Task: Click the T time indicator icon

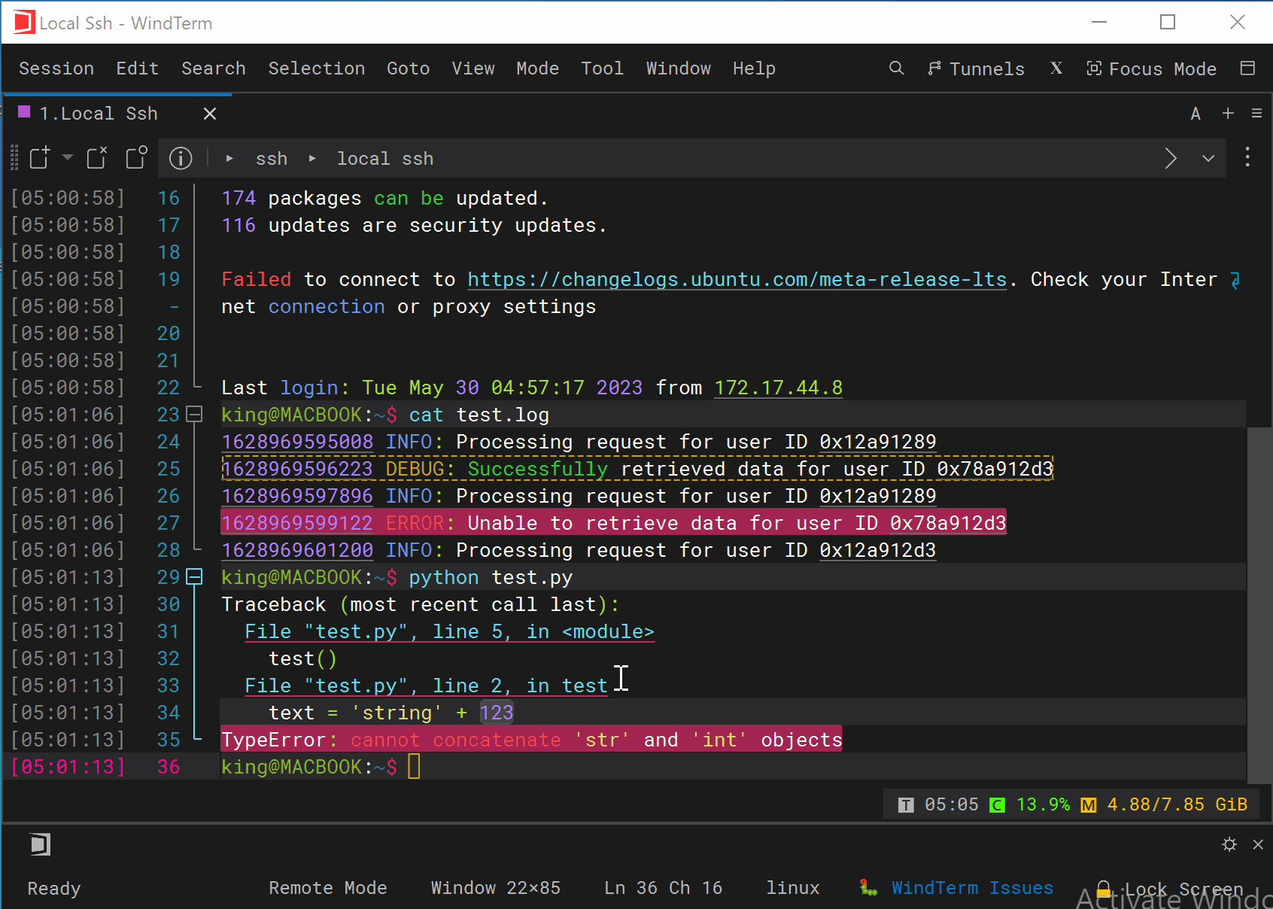Action: [906, 805]
